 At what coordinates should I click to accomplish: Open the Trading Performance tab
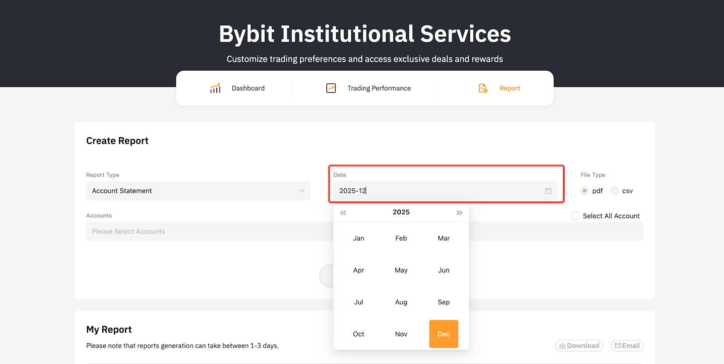379,88
